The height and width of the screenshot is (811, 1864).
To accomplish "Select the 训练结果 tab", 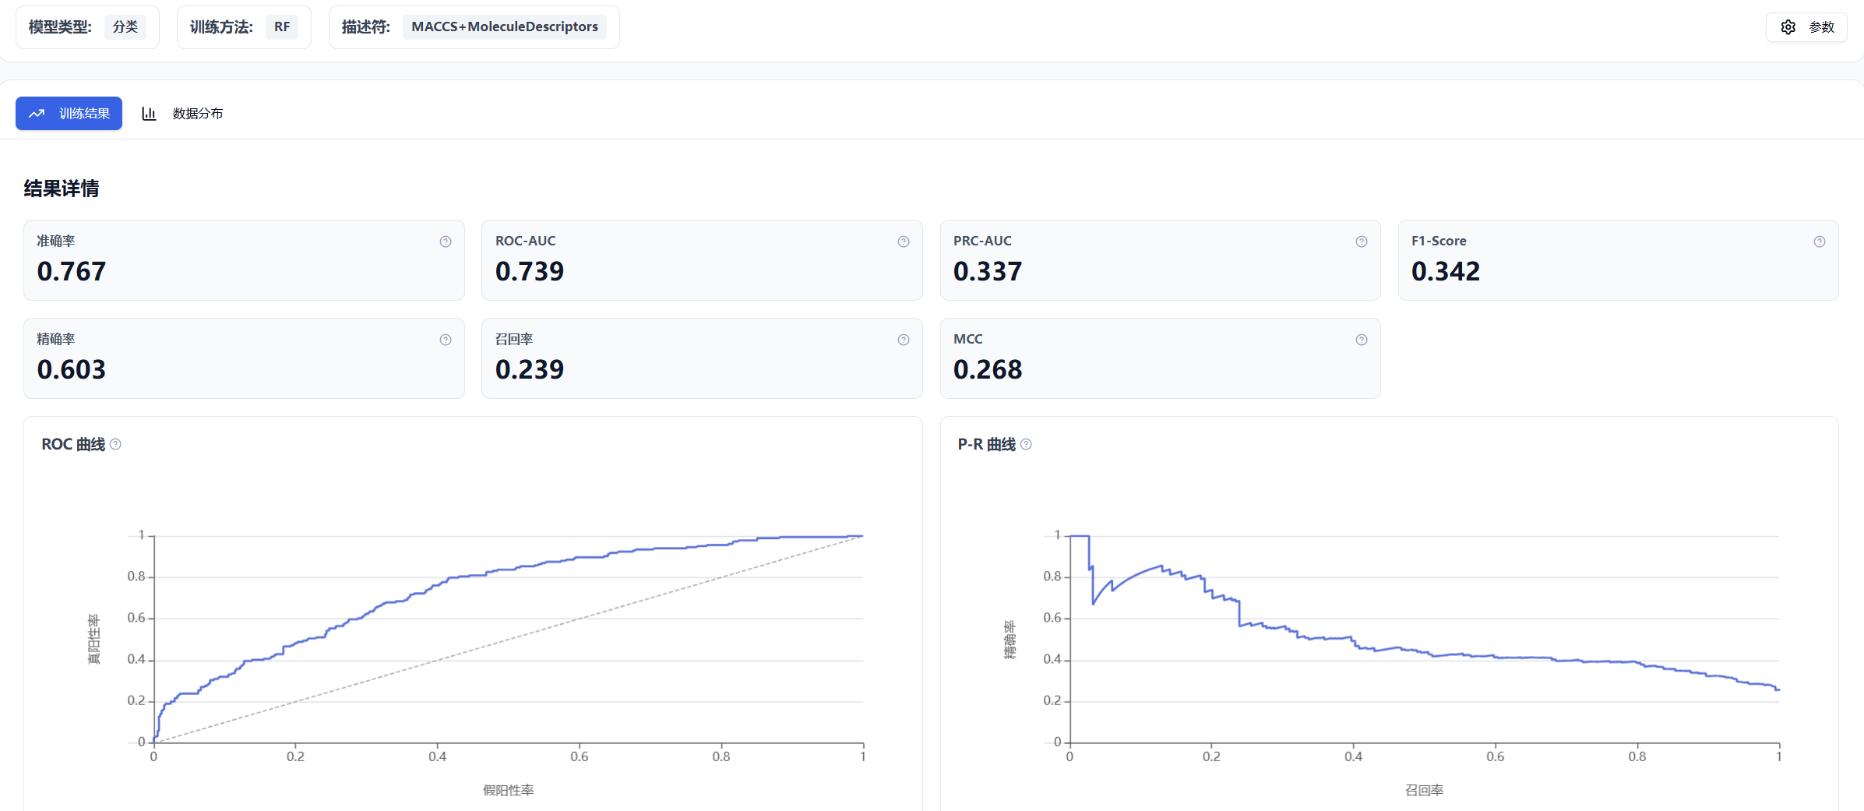I will (x=69, y=114).
